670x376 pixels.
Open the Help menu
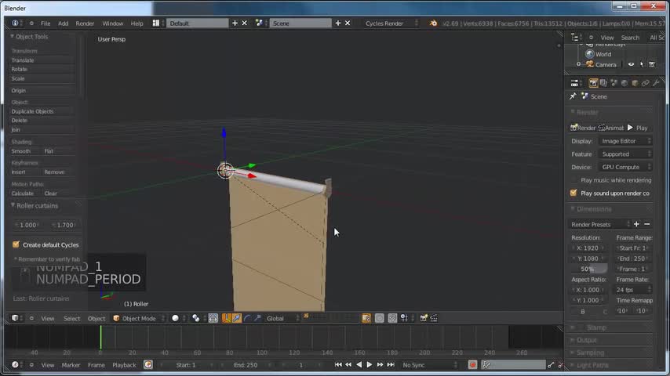coord(137,23)
